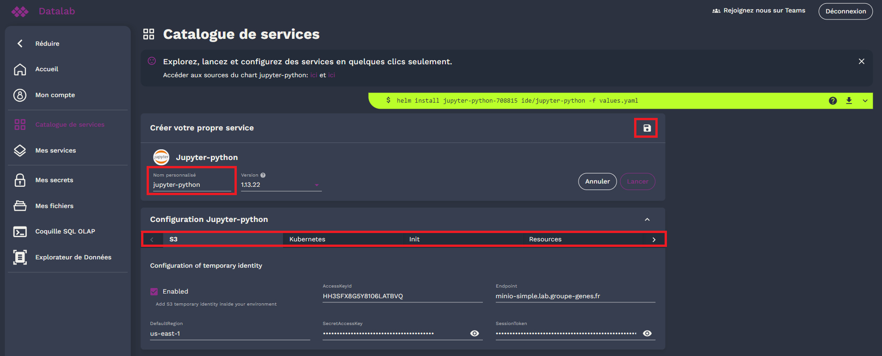The width and height of the screenshot is (882, 356).
Task: Open Explorateur de Données
Action: click(73, 258)
